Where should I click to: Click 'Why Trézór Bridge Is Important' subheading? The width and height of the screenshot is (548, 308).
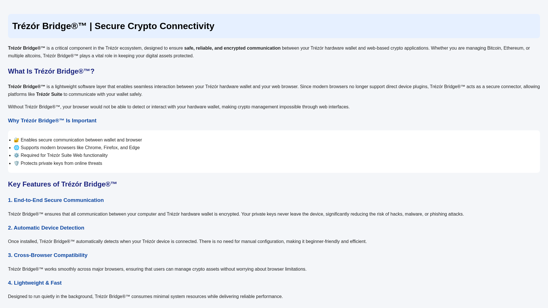pyautogui.click(x=52, y=121)
